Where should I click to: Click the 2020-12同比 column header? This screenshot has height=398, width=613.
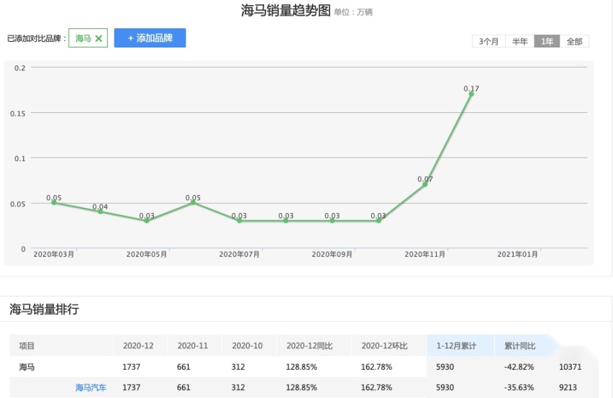click(314, 345)
